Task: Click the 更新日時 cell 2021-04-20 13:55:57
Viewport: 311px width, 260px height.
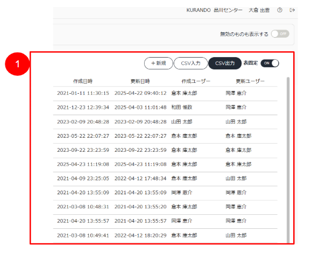Action: click(140, 221)
